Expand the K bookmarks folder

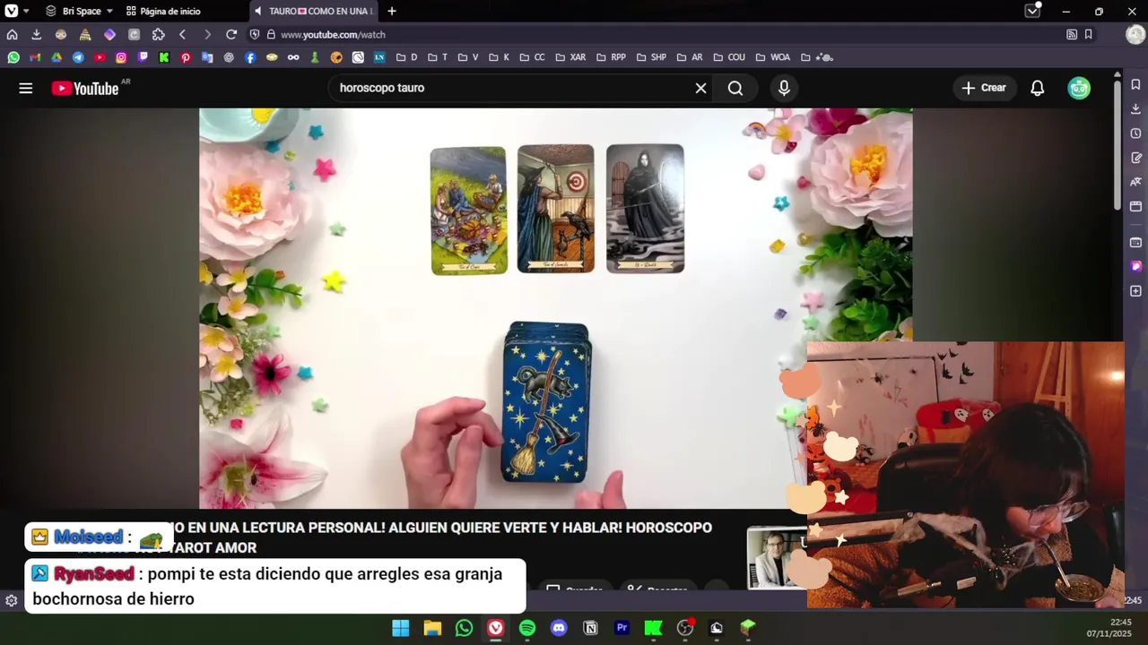click(x=499, y=57)
